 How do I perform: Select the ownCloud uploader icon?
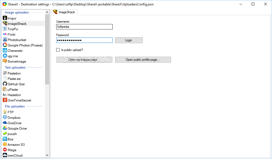[5, 155]
